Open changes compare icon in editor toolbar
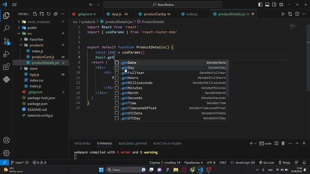This screenshot has height=174, width=310. (x=290, y=14)
